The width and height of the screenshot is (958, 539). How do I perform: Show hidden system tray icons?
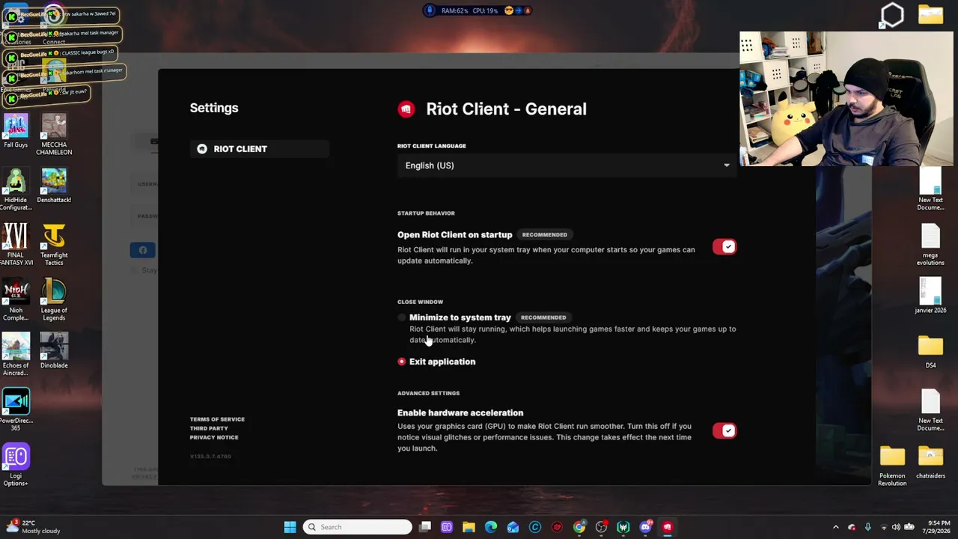coord(836,527)
